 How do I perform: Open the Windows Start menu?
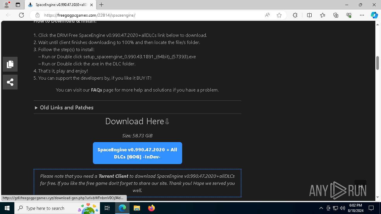(7, 208)
